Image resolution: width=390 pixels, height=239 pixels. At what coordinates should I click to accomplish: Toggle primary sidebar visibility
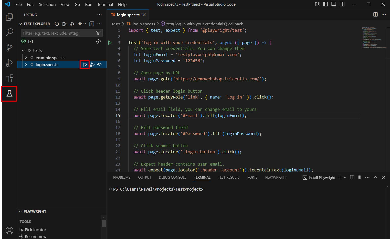[325, 4]
